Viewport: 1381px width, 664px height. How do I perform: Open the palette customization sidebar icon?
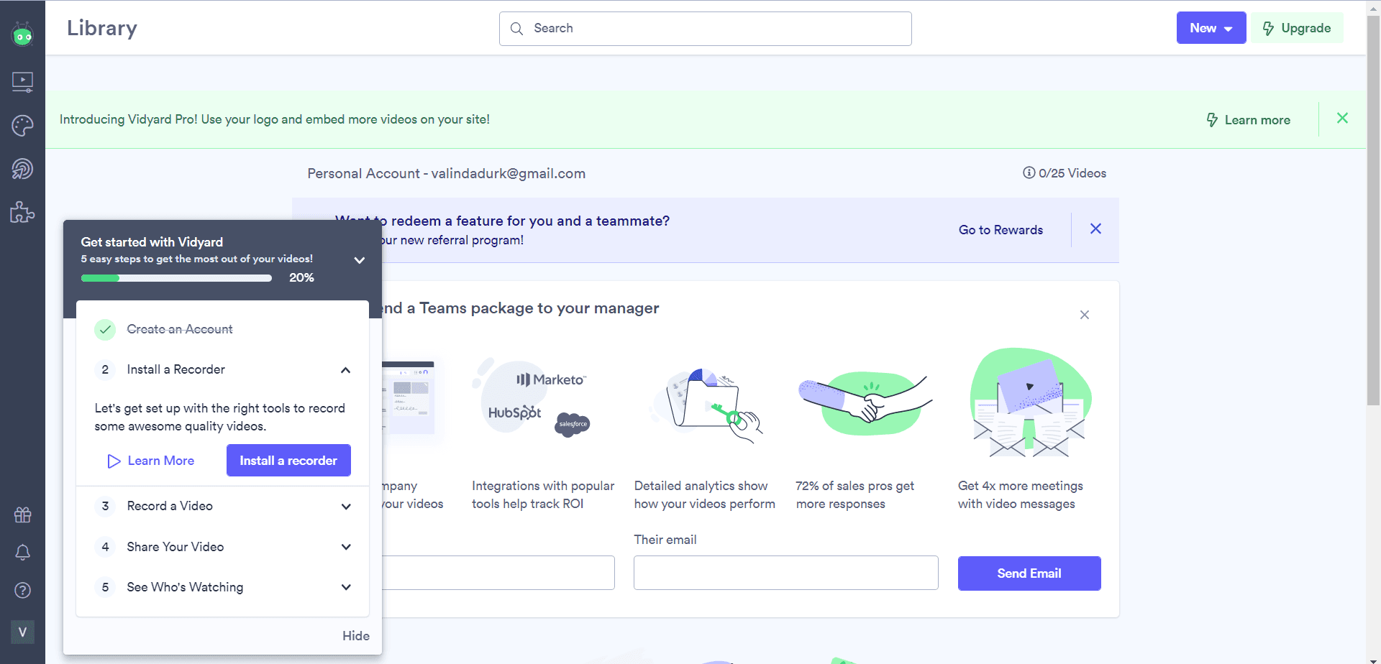[22, 126]
